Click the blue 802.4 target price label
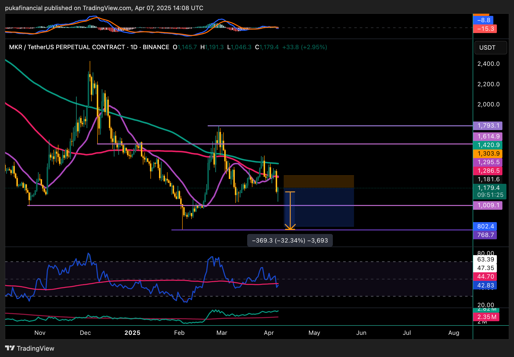 click(485, 226)
